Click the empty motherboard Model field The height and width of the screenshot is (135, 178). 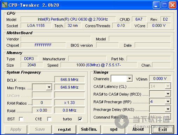coord(140,39)
